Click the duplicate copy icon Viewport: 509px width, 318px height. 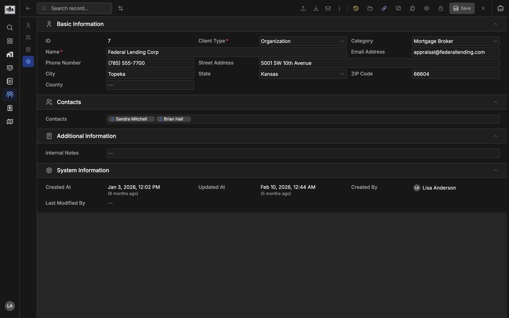click(x=413, y=8)
